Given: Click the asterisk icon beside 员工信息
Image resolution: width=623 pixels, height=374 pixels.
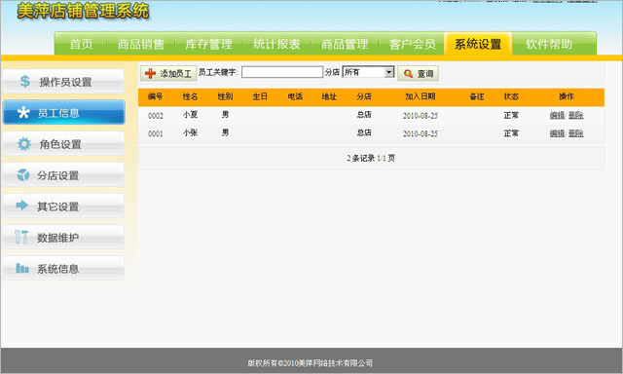Looking at the screenshot, I should pyautogui.click(x=23, y=112).
